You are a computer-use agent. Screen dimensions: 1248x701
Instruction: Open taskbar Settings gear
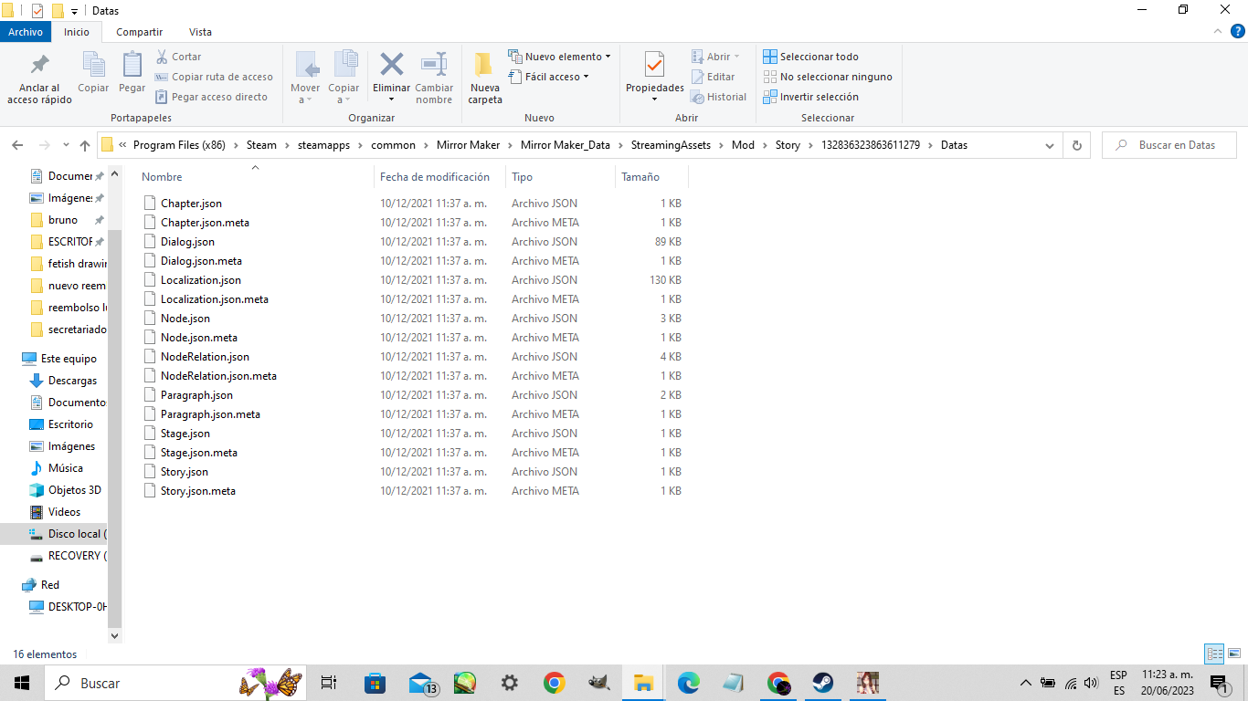[x=510, y=683]
